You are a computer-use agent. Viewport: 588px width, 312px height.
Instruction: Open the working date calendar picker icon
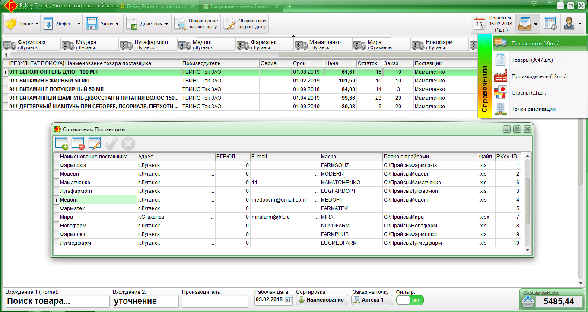pyautogui.click(x=288, y=300)
